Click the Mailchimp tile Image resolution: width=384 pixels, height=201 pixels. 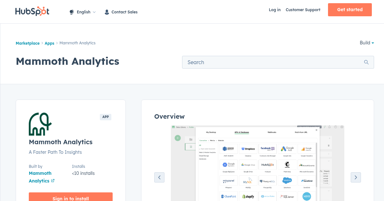point(287,165)
